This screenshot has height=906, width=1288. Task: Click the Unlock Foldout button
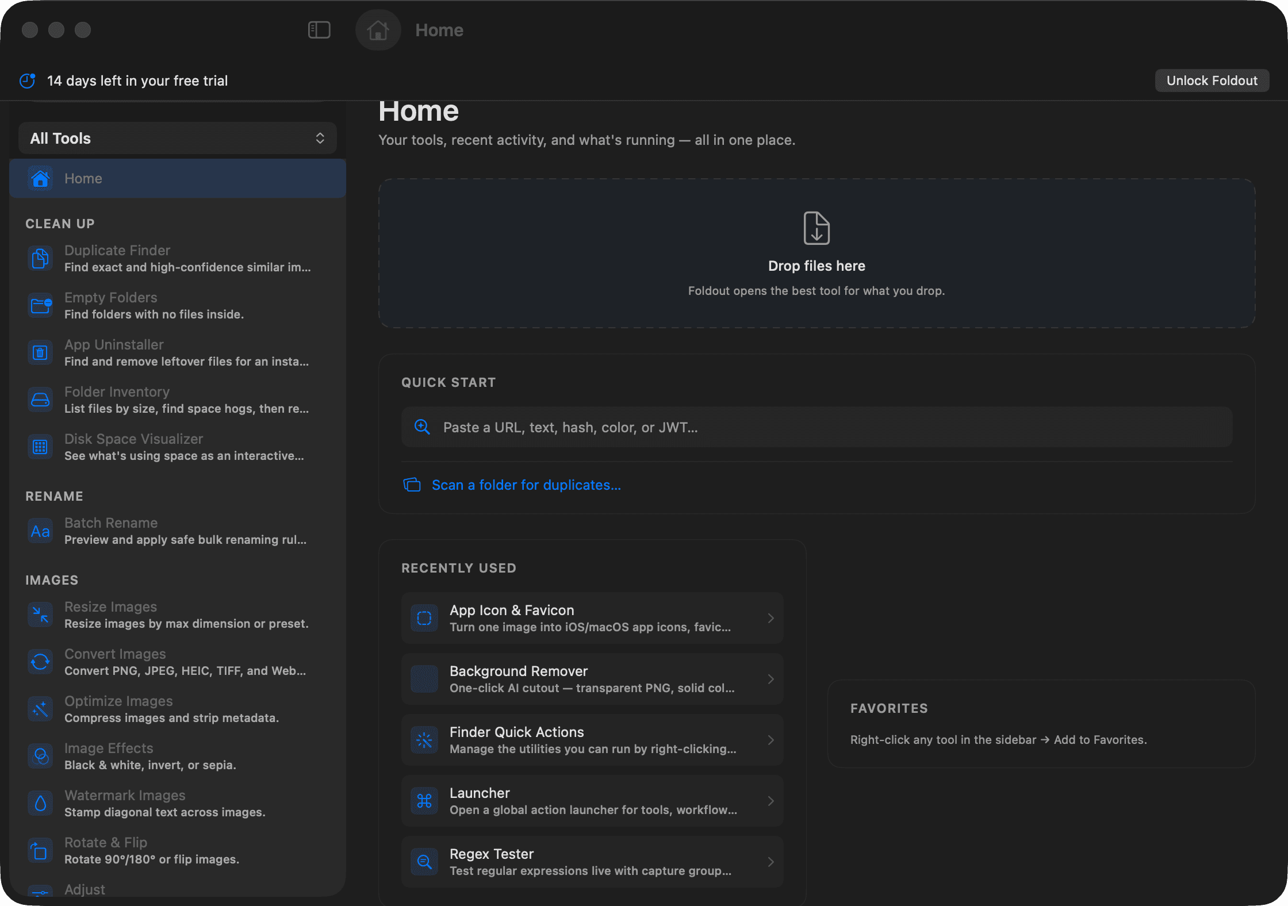(x=1212, y=80)
